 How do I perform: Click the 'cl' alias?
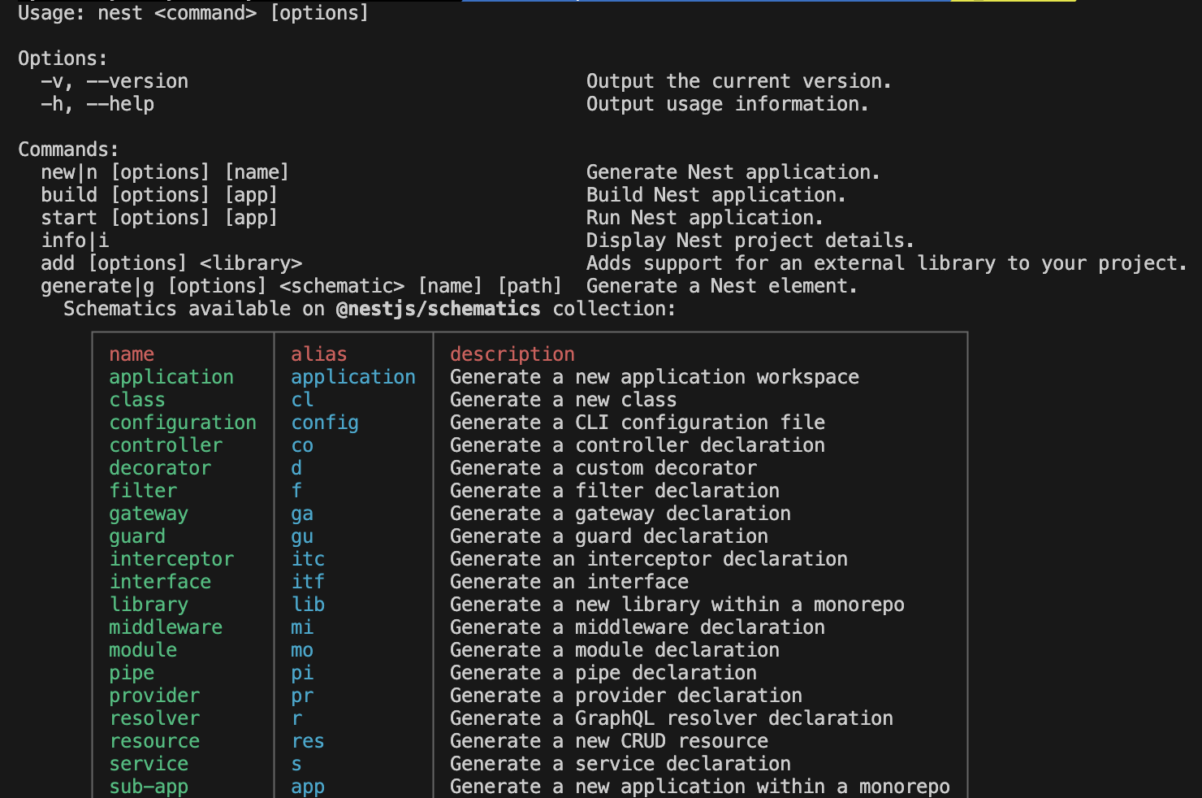[302, 400]
